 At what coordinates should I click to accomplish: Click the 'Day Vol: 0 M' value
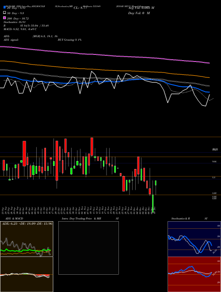(139, 13)
